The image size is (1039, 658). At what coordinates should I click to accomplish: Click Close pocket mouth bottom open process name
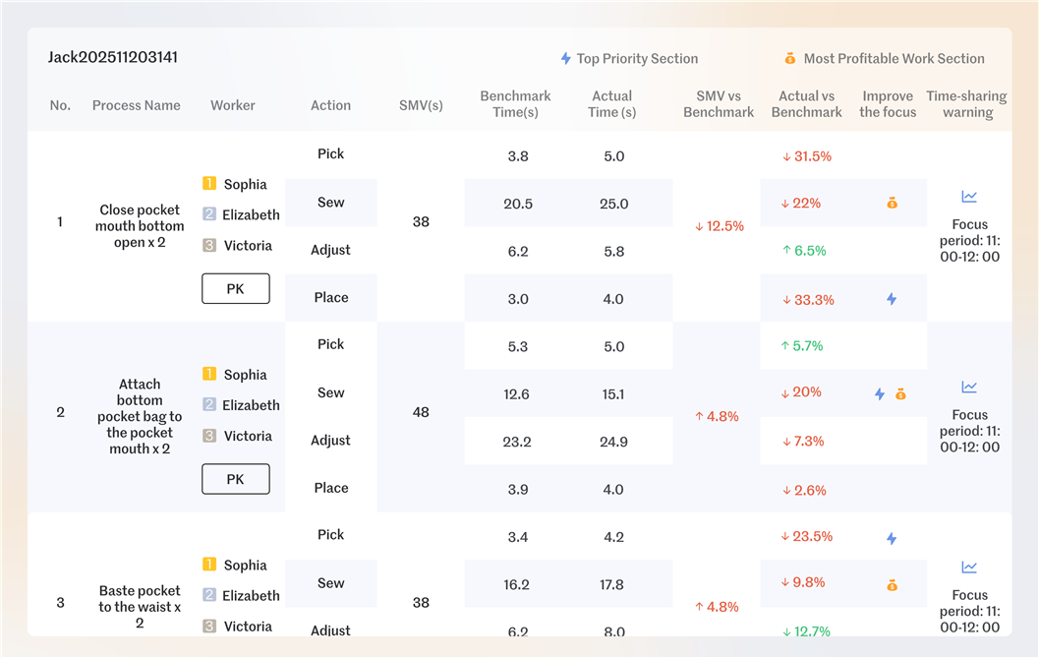click(140, 226)
